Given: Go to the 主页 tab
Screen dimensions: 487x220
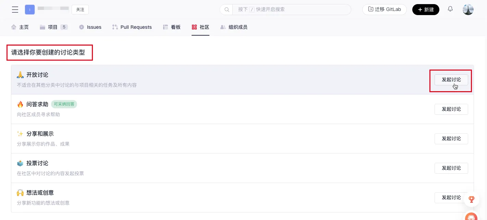Looking at the screenshot, I should tap(20, 27).
